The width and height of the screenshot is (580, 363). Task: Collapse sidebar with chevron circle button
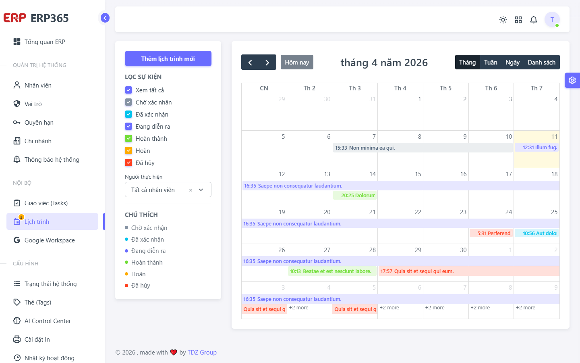105,18
